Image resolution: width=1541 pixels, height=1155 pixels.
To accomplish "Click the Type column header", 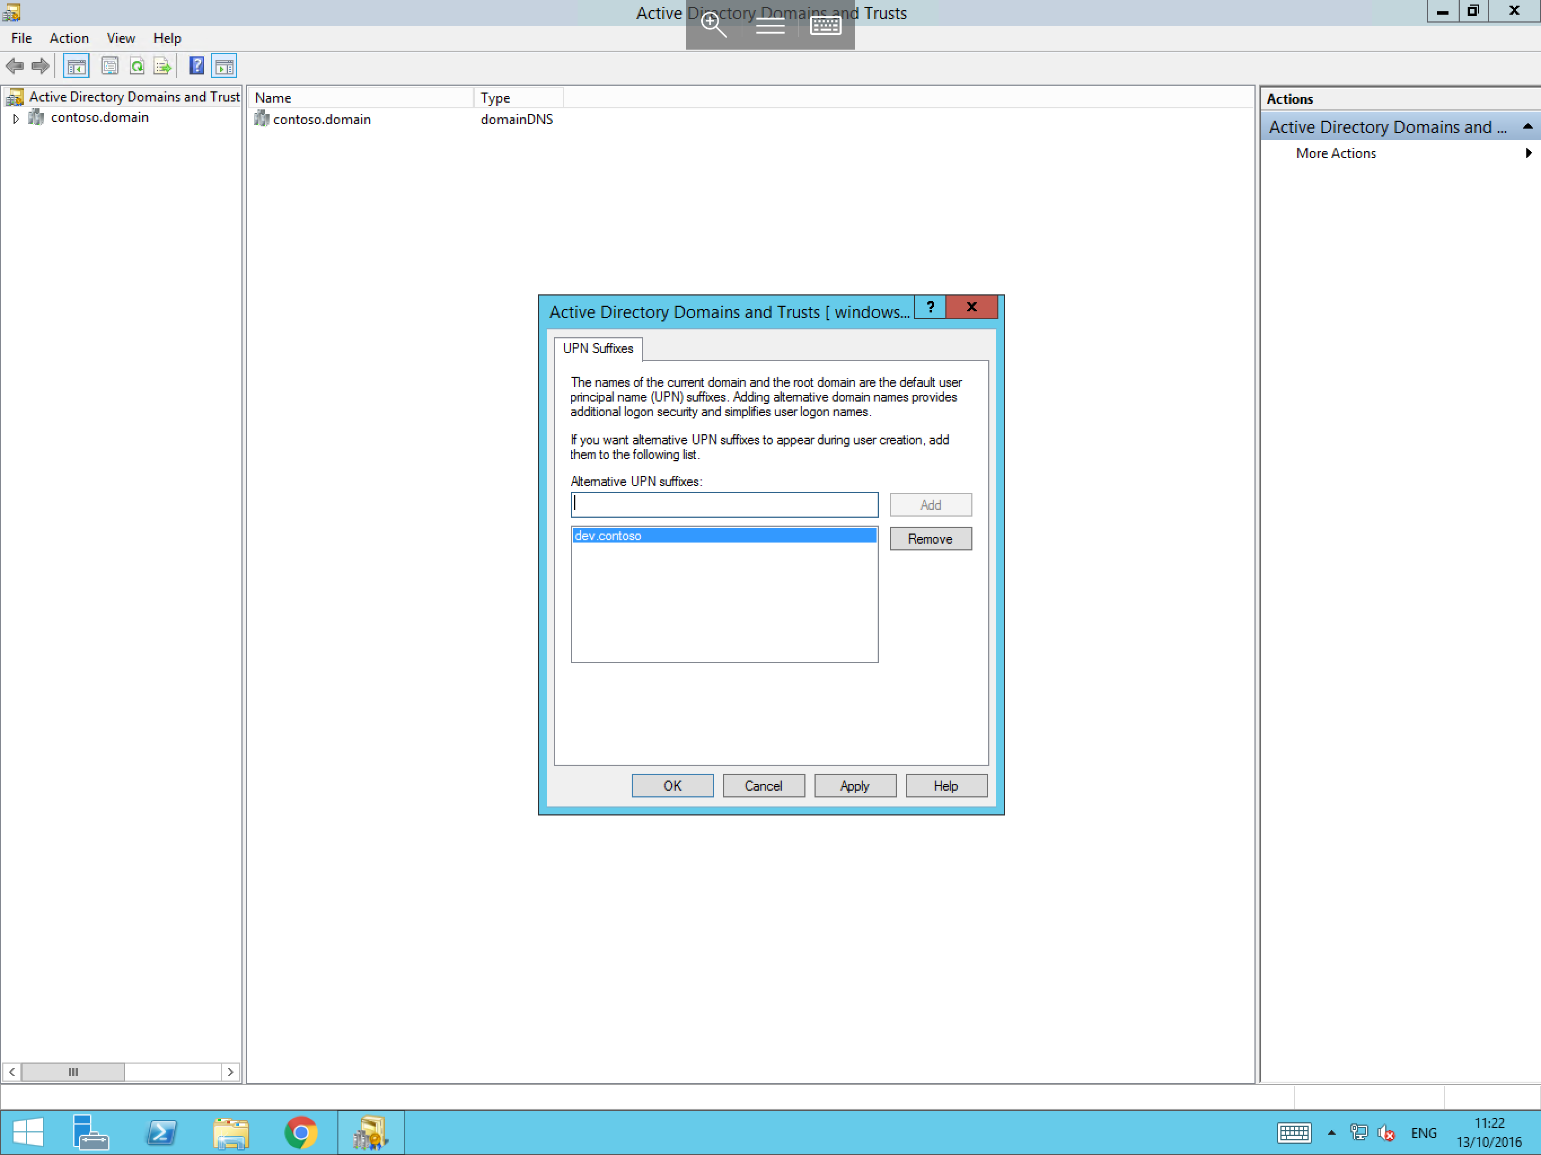I will [518, 98].
